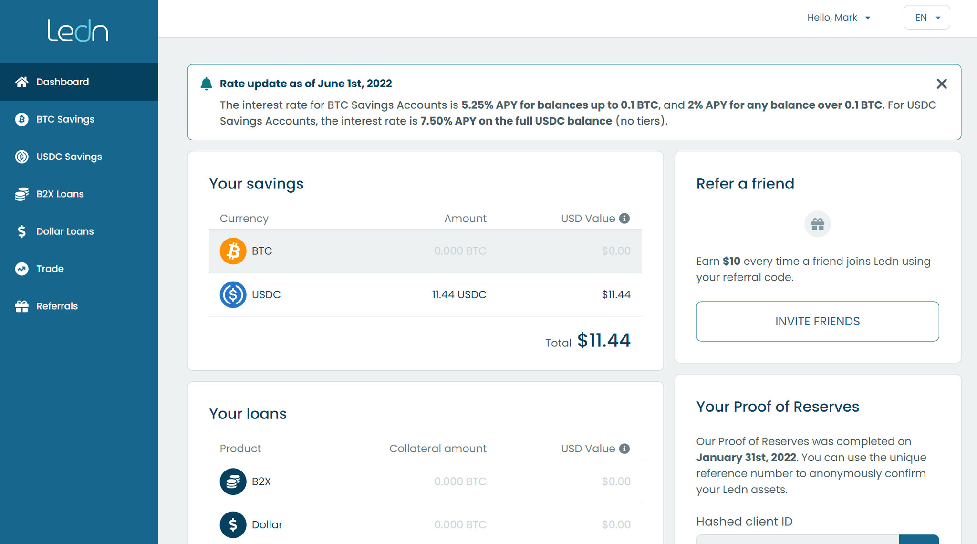Image resolution: width=977 pixels, height=544 pixels.
Task: Select Referrals in the sidebar
Action: 57,306
